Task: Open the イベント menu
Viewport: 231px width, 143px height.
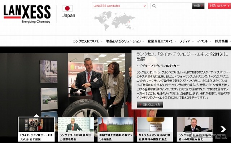Action: [202, 41]
